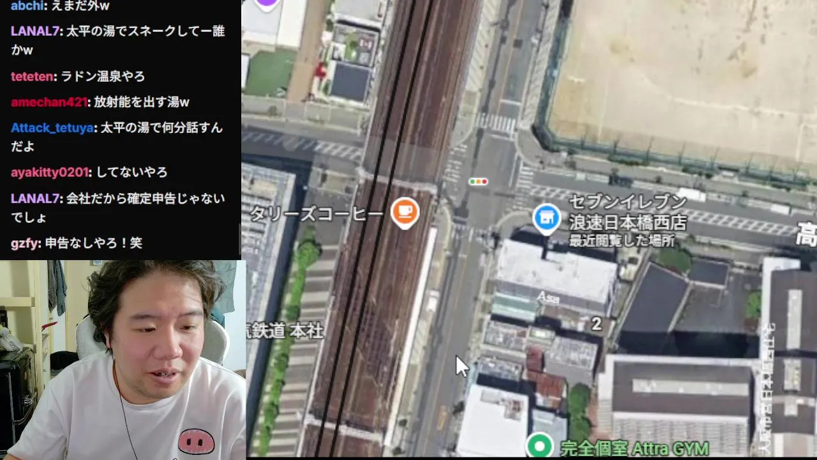Click username gzfy in chat

tap(26, 243)
